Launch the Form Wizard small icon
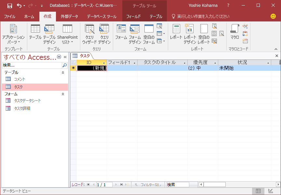Viewport: 281px width, 195px height. [159, 26]
